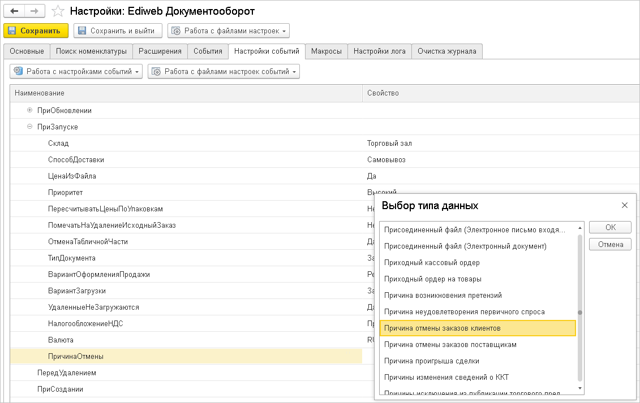Image resolution: width=640 pixels, height=403 pixels.
Task: Click Сохранить и выйти button
Action: pos(118,31)
